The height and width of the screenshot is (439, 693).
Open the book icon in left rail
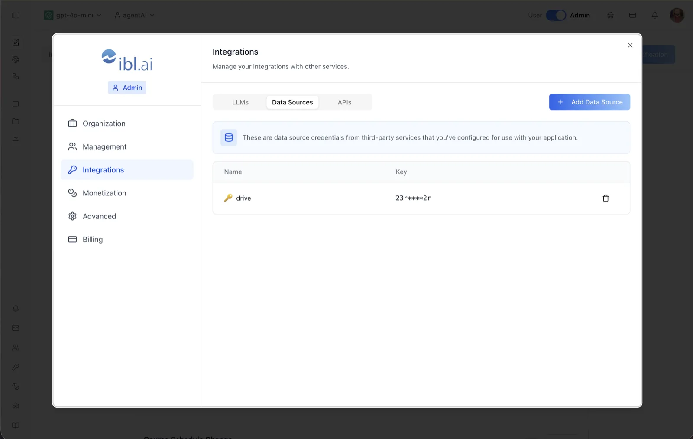click(x=16, y=425)
